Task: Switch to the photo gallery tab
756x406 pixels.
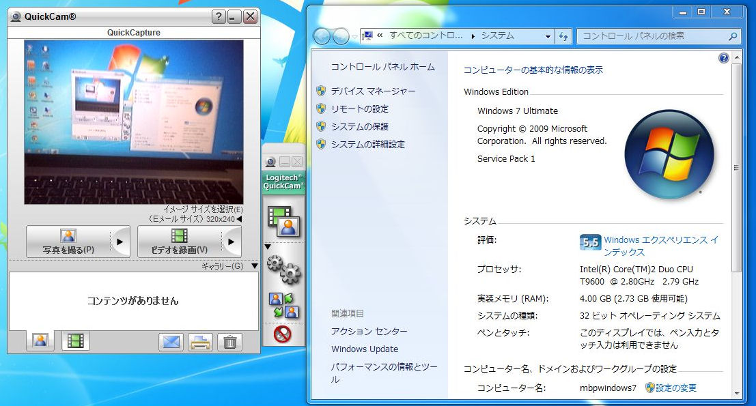Action: point(40,341)
